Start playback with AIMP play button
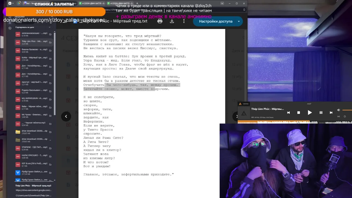The width and height of the screenshot is (352, 198). point(310,112)
